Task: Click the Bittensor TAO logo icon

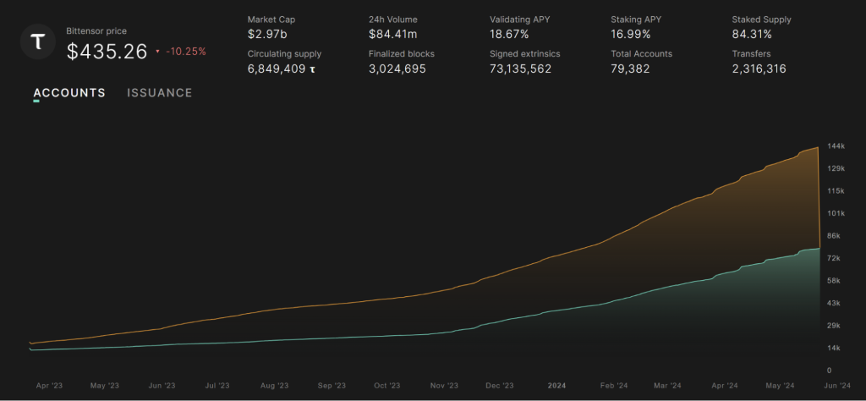Action: tap(38, 42)
